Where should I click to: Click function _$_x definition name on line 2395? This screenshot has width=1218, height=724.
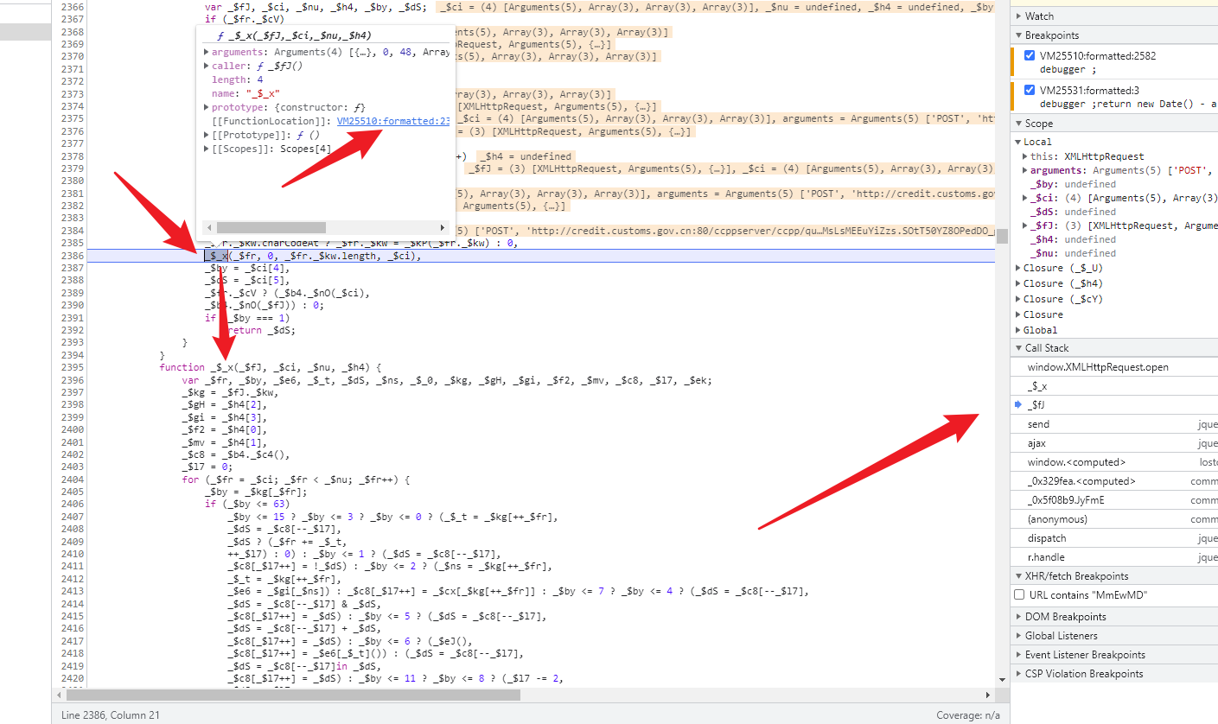[222, 367]
